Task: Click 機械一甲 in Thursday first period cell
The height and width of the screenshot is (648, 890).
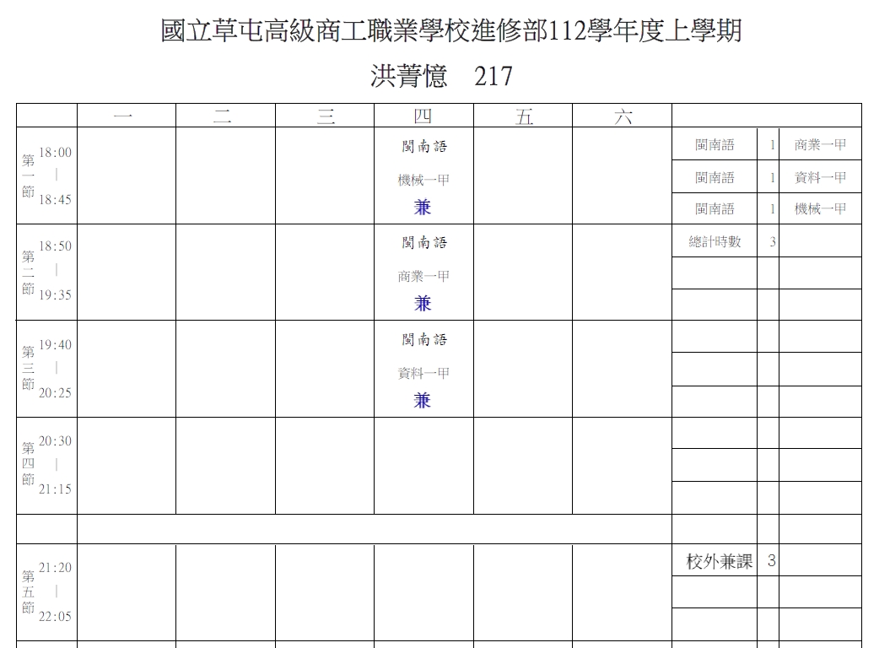Action: click(423, 180)
